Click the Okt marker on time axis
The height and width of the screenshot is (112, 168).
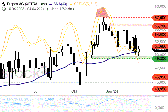click(x=74, y=91)
